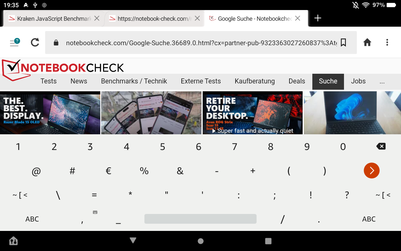The image size is (401, 251).
Task: Select the Suche menu item
Action: (x=328, y=82)
